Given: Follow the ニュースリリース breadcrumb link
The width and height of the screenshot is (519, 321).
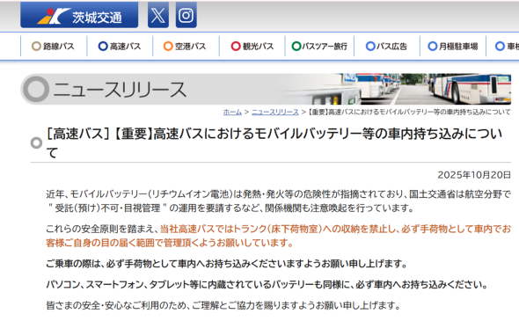Looking at the screenshot, I should point(275,113).
